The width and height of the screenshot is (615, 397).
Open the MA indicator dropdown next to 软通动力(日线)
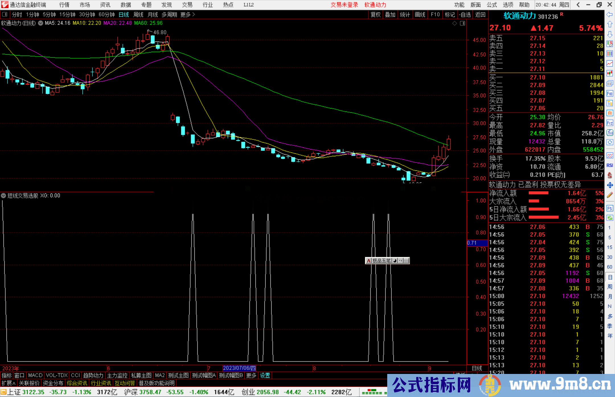click(x=41, y=23)
